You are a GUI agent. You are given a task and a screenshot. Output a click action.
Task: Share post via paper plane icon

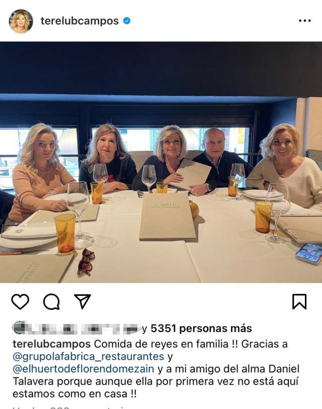click(x=82, y=301)
